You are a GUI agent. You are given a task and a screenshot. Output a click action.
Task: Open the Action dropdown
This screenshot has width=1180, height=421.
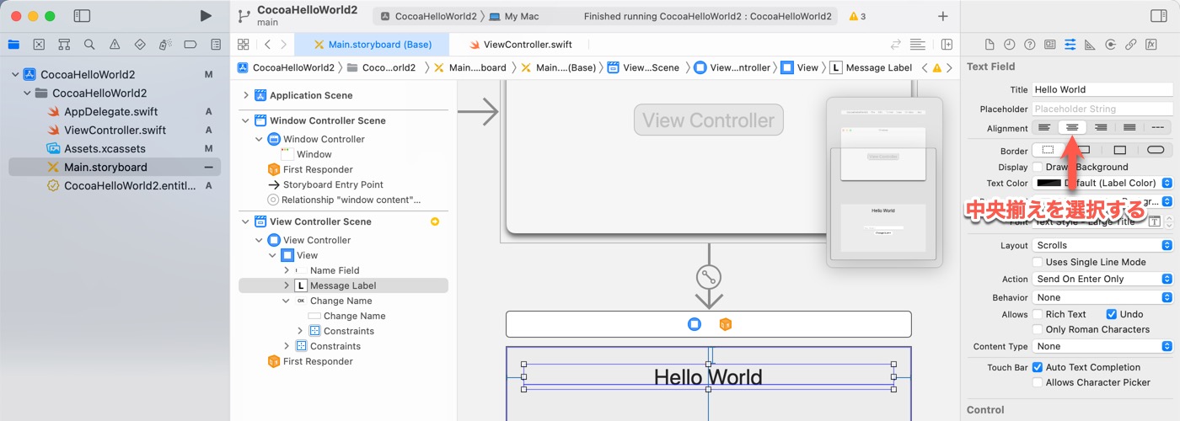click(1102, 279)
